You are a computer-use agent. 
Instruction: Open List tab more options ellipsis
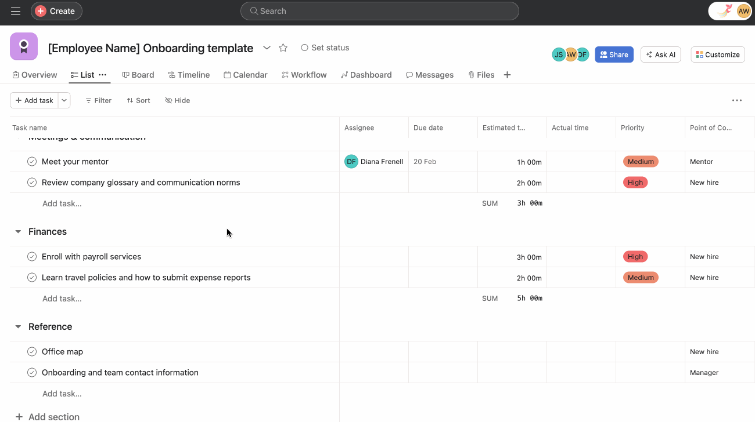click(x=103, y=75)
